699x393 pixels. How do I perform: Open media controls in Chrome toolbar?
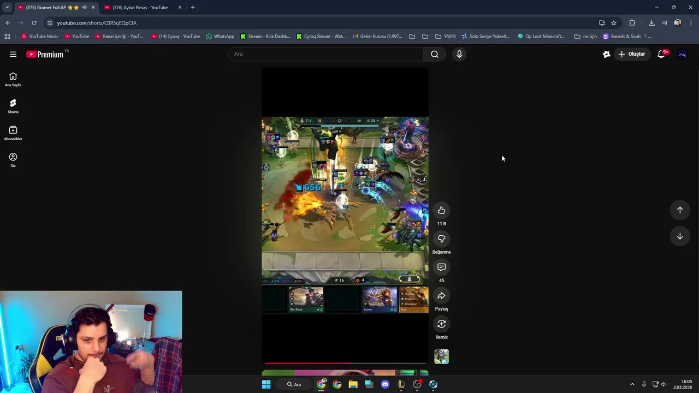point(665,23)
